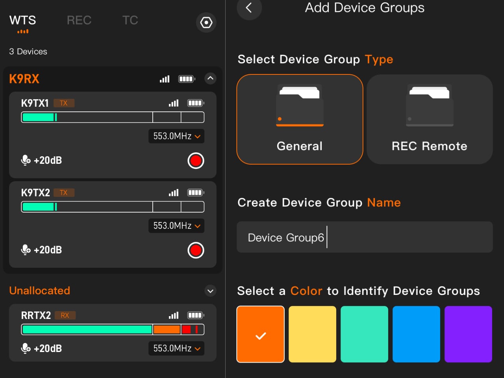Switch to the REC tab

coord(79,20)
